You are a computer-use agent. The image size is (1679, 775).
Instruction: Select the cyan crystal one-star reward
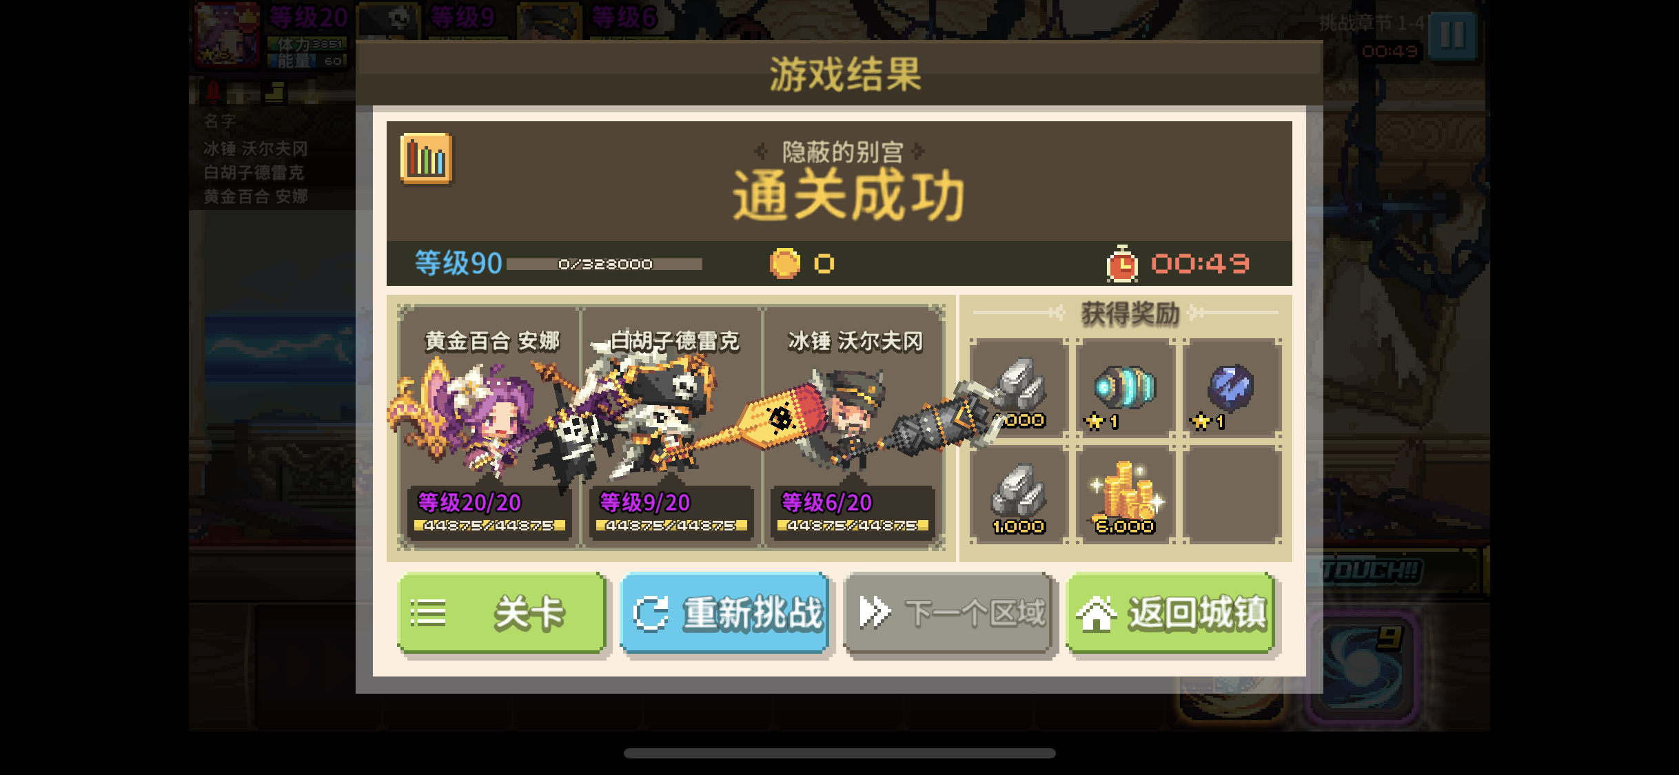click(1125, 389)
